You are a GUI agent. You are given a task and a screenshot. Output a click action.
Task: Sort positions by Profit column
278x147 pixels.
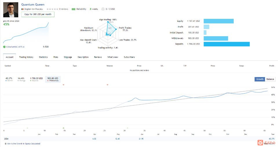tap(272, 66)
